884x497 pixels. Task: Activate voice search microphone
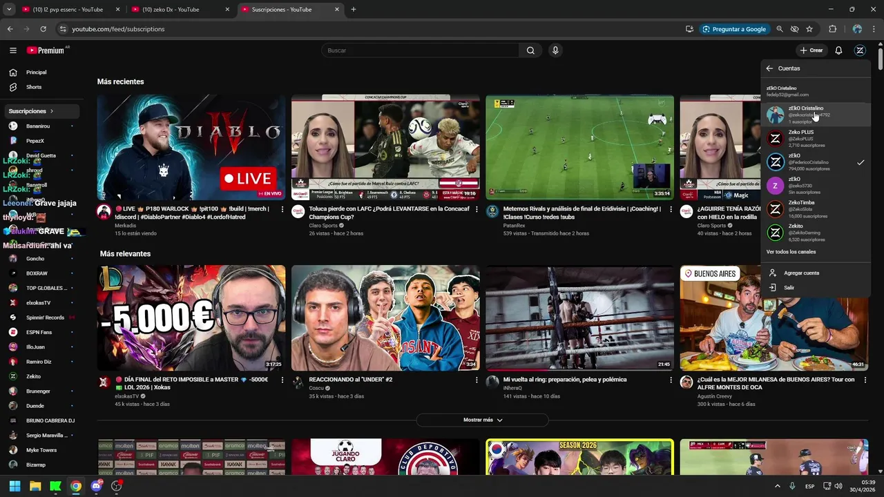(x=555, y=50)
